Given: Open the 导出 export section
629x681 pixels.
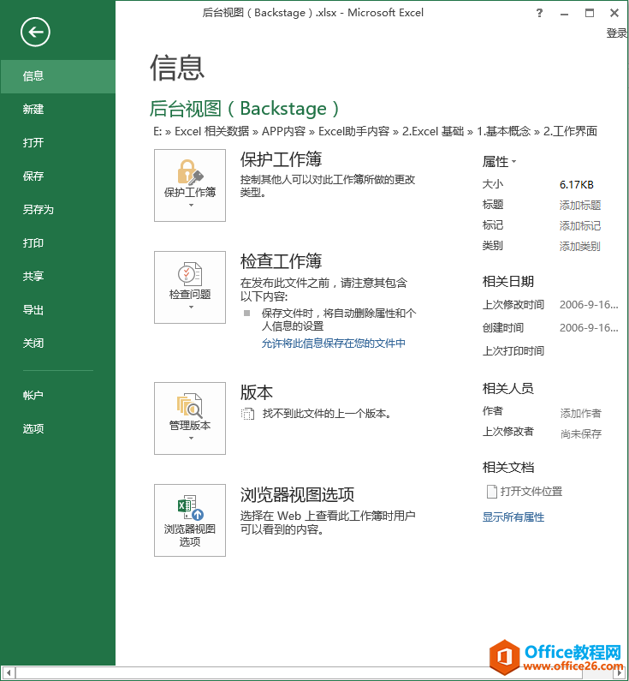Looking at the screenshot, I should (33, 310).
